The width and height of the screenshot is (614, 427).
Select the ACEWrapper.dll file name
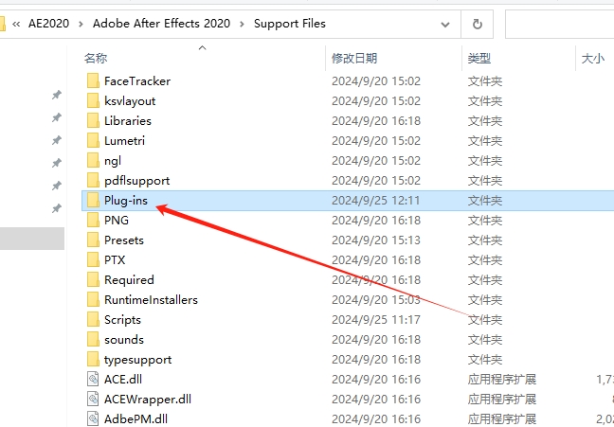148,400
